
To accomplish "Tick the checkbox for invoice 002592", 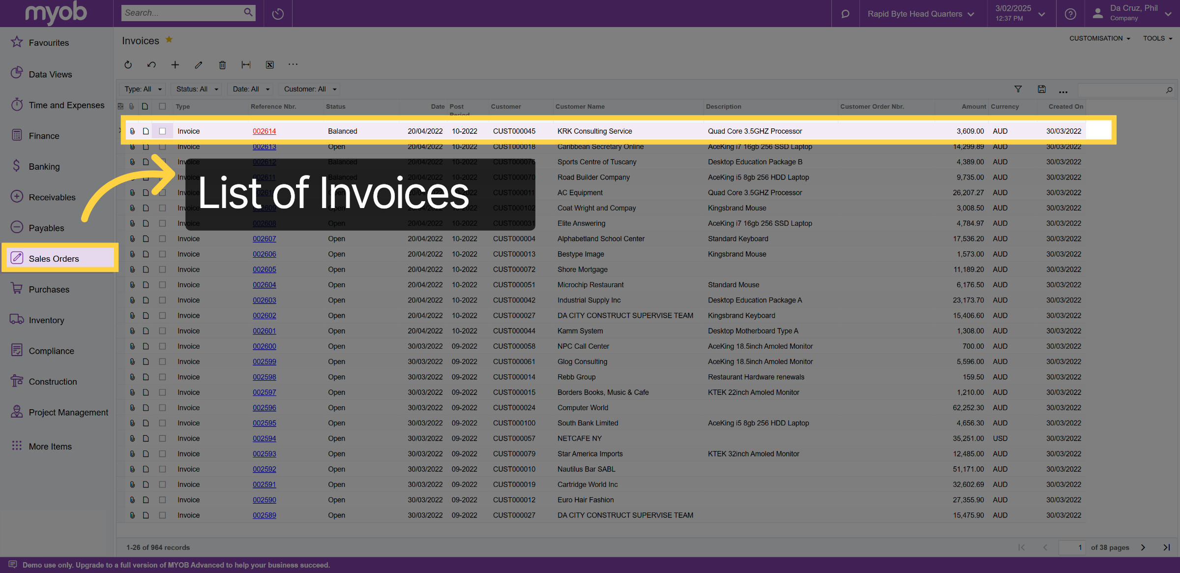I will pyautogui.click(x=162, y=469).
